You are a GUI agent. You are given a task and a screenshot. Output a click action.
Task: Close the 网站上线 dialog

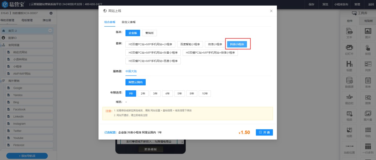(x=271, y=11)
